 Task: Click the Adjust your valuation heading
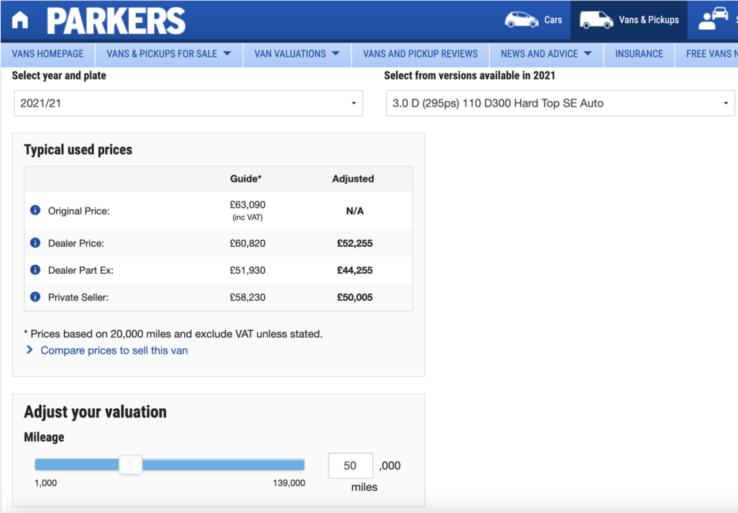coord(95,412)
